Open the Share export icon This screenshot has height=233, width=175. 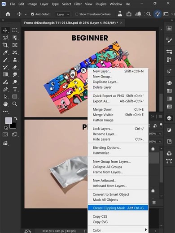coord(129,14)
